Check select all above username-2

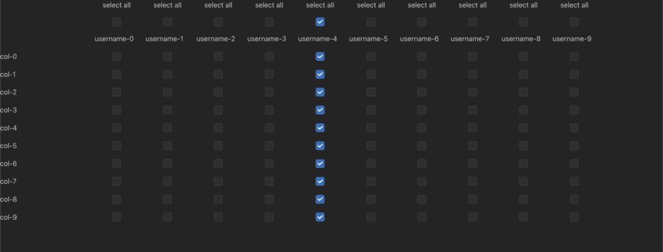(x=218, y=22)
